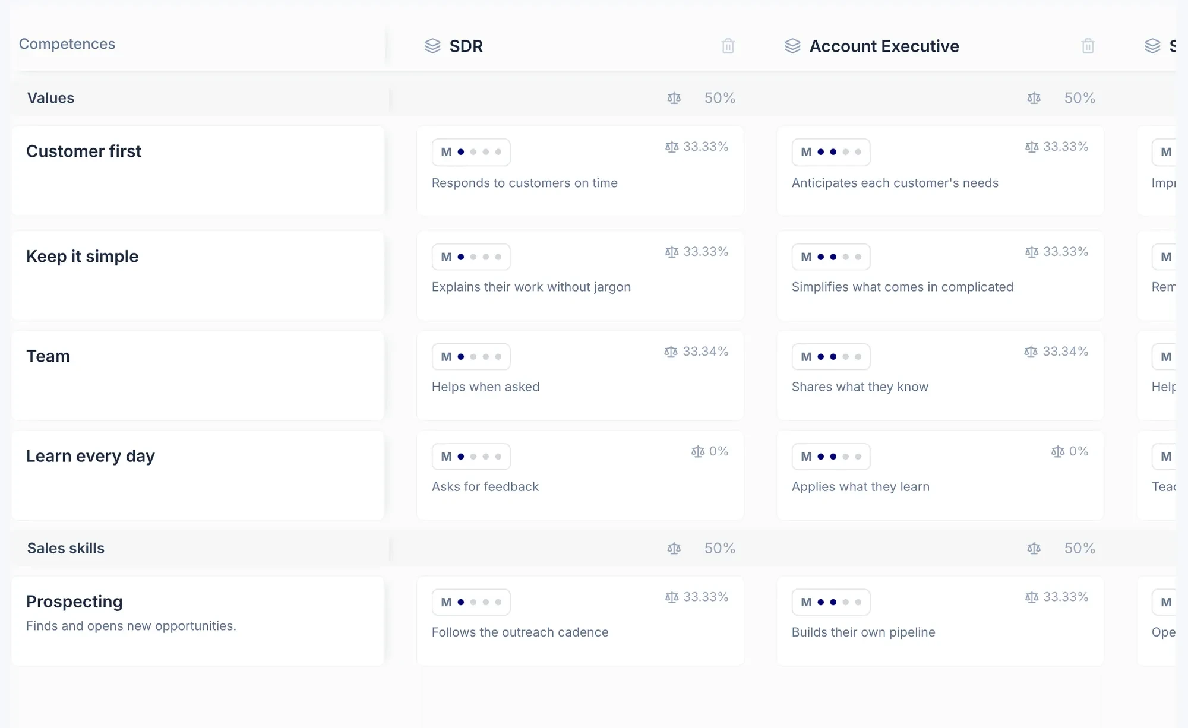Click Sales skills scale icon in SDR column
The height and width of the screenshot is (728, 1188).
pos(674,548)
